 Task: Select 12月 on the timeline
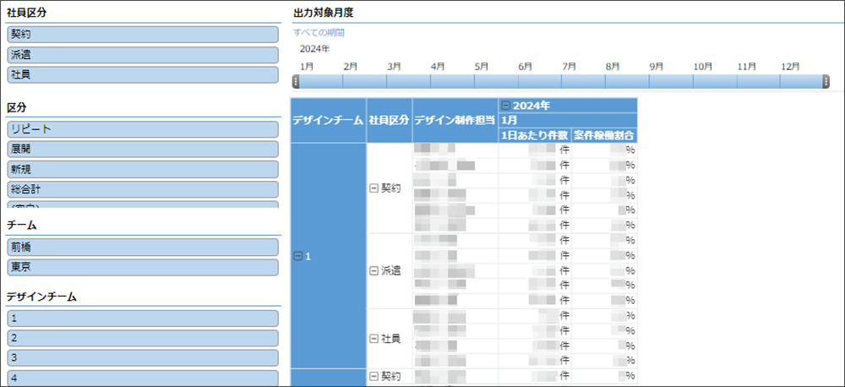point(801,81)
